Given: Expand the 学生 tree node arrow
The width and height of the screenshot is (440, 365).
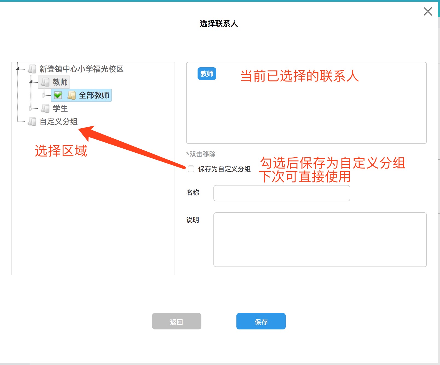Looking at the screenshot, I should click(x=31, y=108).
